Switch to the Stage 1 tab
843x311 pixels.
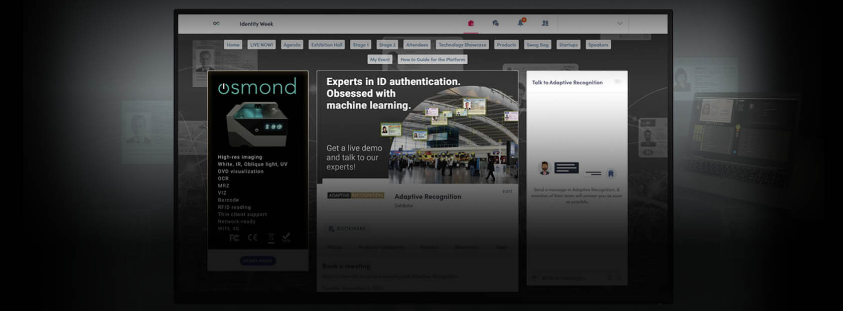361,45
